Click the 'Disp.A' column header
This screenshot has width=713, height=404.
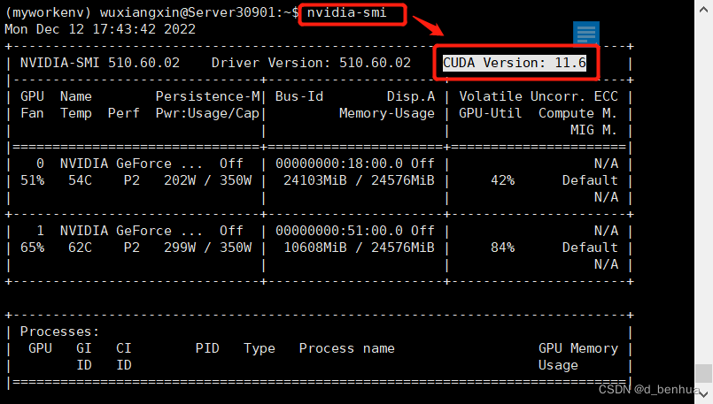[411, 96]
